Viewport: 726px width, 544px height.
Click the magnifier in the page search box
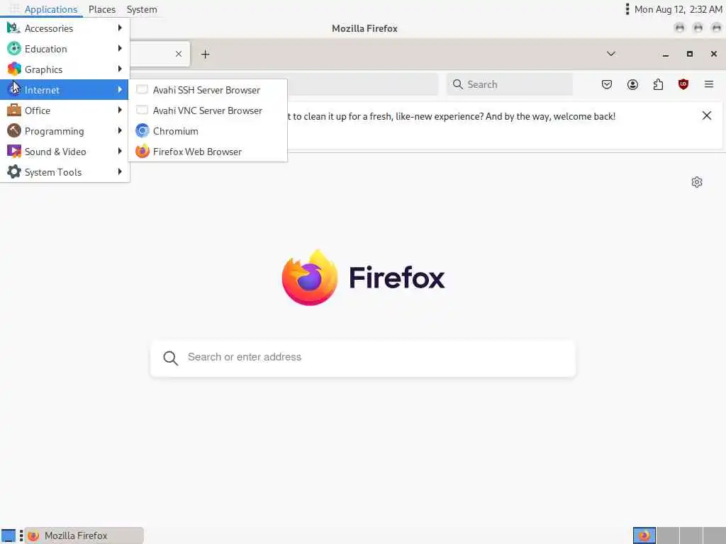pos(170,358)
